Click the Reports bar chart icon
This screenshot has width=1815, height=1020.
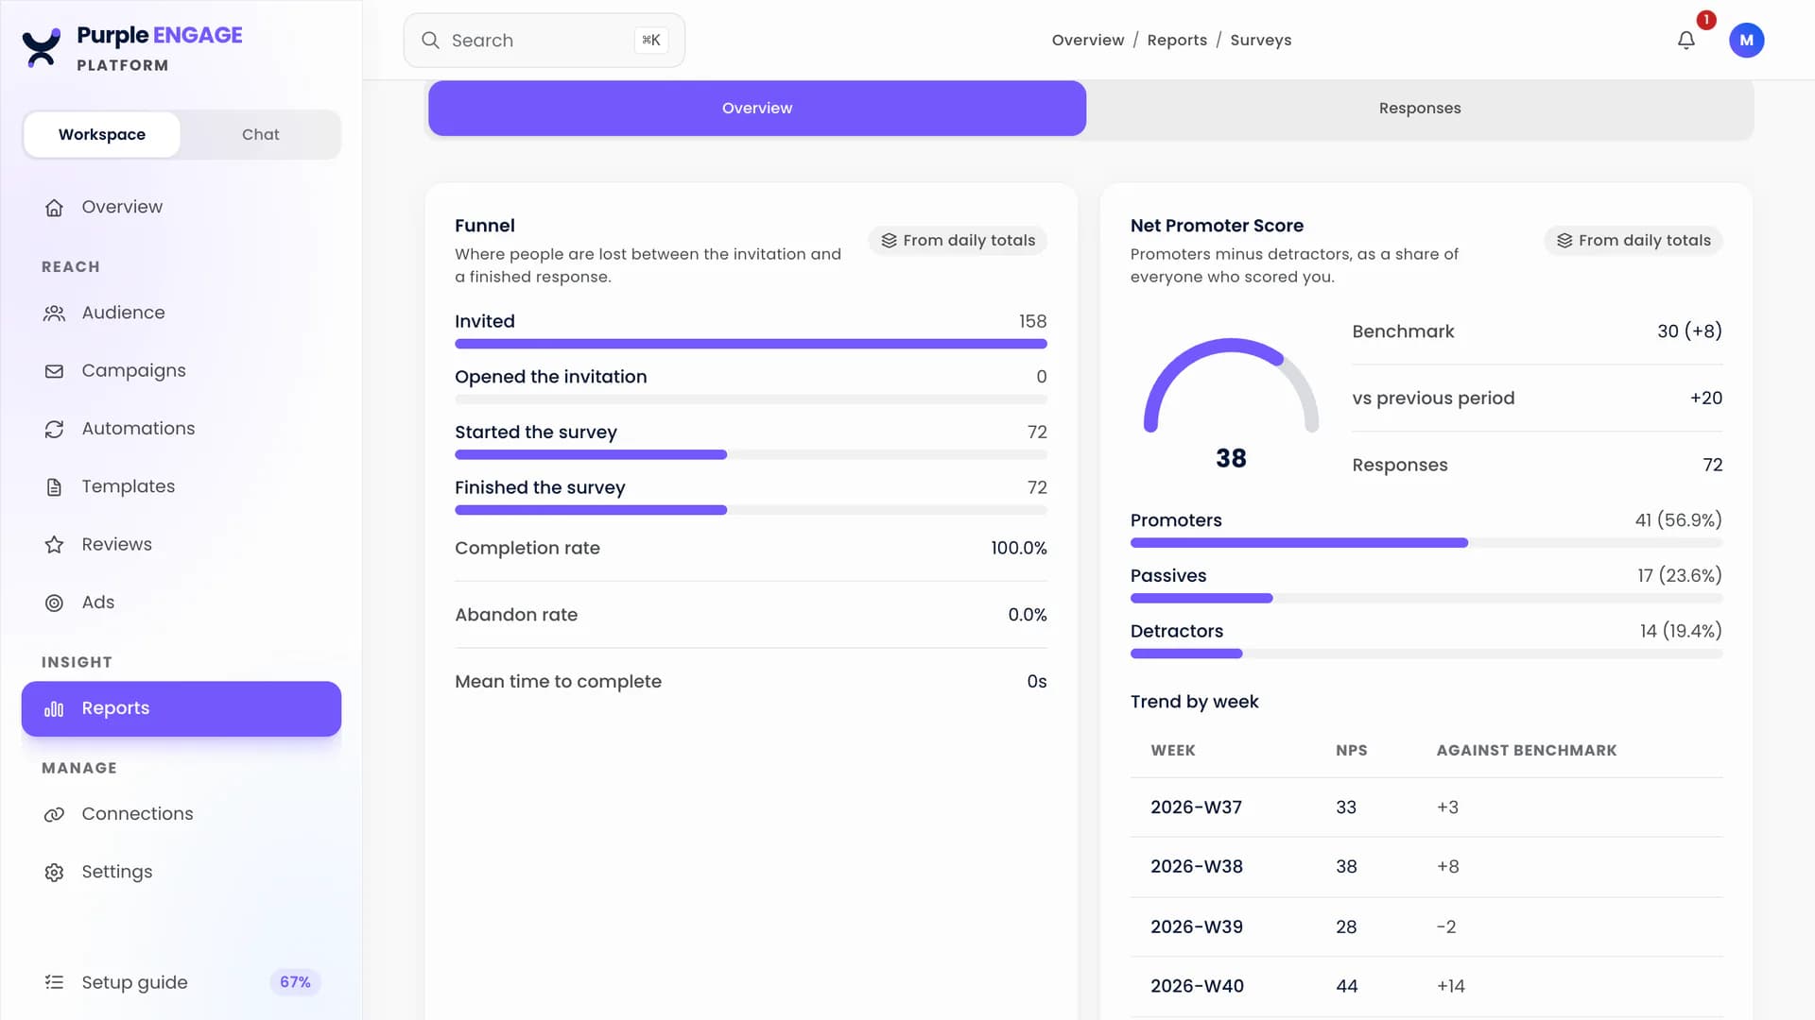[x=54, y=709]
